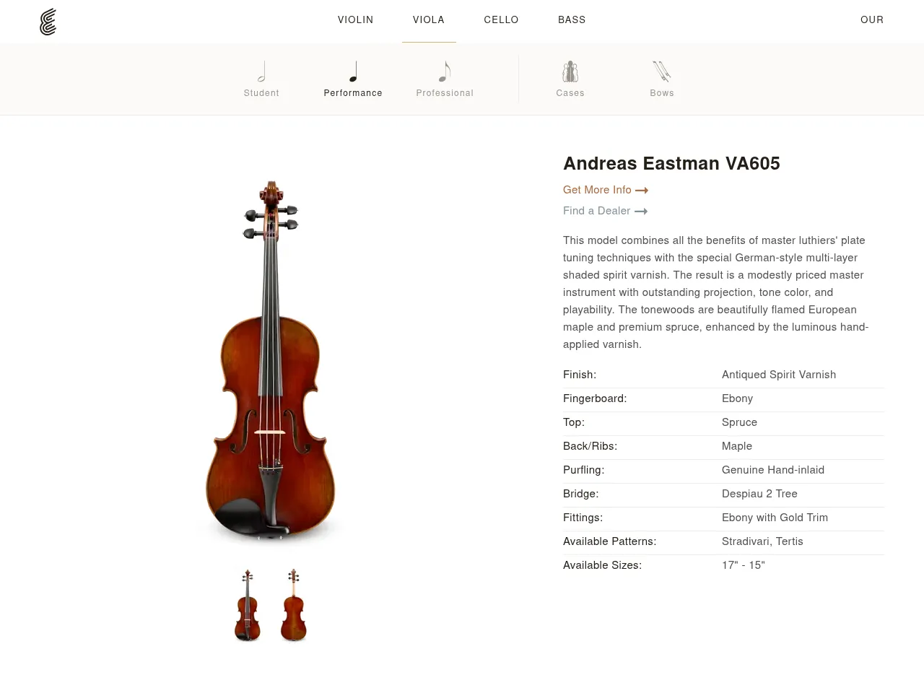Click the Student category label

(x=261, y=93)
